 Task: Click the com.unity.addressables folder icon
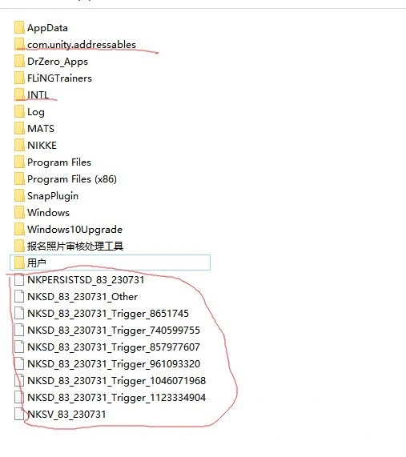(19, 44)
